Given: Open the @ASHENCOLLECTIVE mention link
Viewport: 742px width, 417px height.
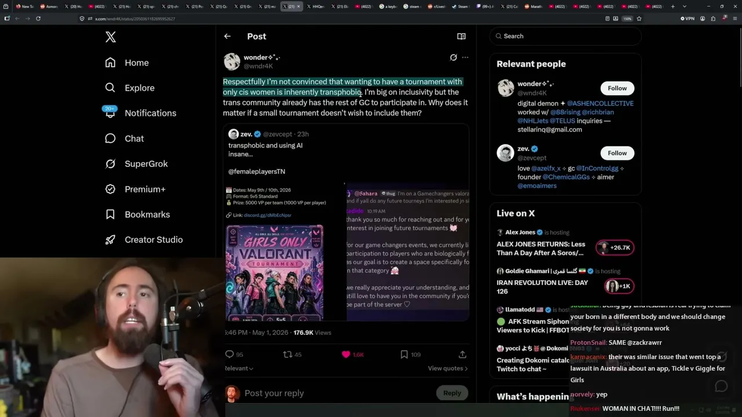Looking at the screenshot, I should [x=600, y=104].
